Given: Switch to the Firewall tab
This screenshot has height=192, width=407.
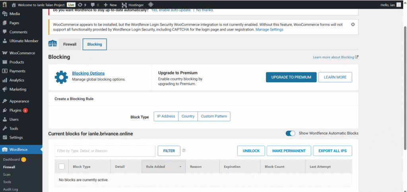Looking at the screenshot, I should tap(70, 44).
